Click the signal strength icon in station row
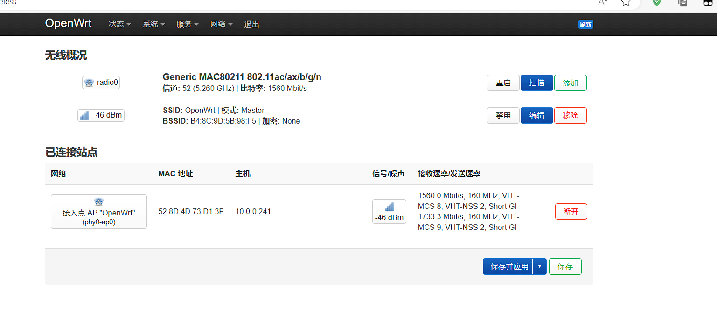This screenshot has height=319, width=717. tap(389, 207)
